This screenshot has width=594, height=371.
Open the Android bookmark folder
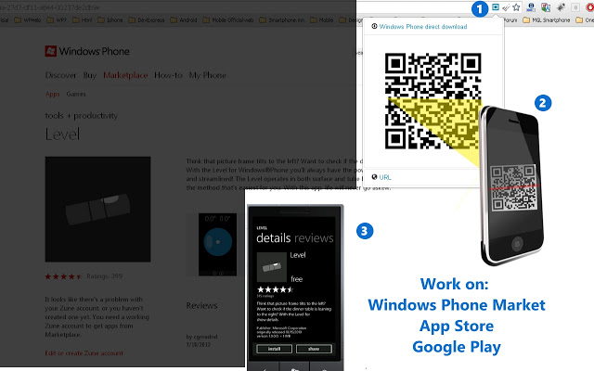(x=184, y=20)
